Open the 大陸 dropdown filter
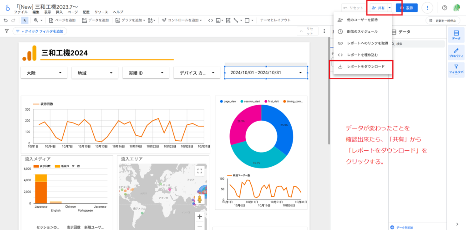The height and width of the screenshot is (230, 466). tap(44, 73)
